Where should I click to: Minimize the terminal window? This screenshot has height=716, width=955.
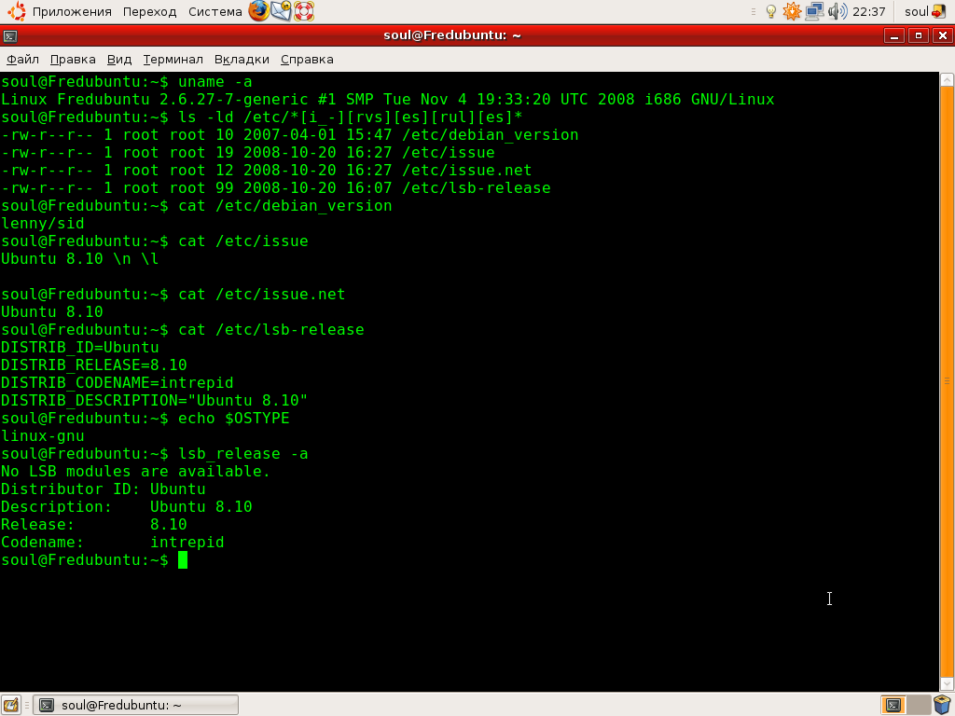(894, 36)
